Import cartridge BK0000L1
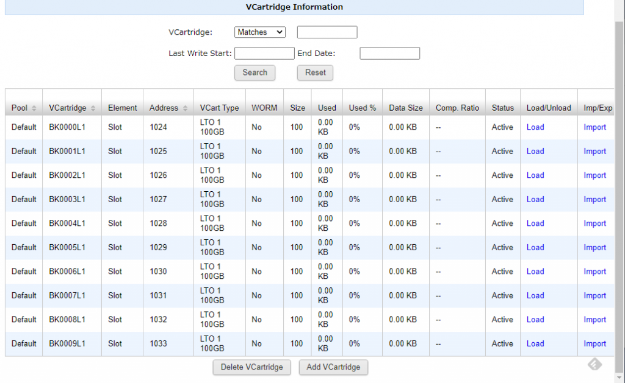Image resolution: width=625 pixels, height=383 pixels. [x=594, y=127]
